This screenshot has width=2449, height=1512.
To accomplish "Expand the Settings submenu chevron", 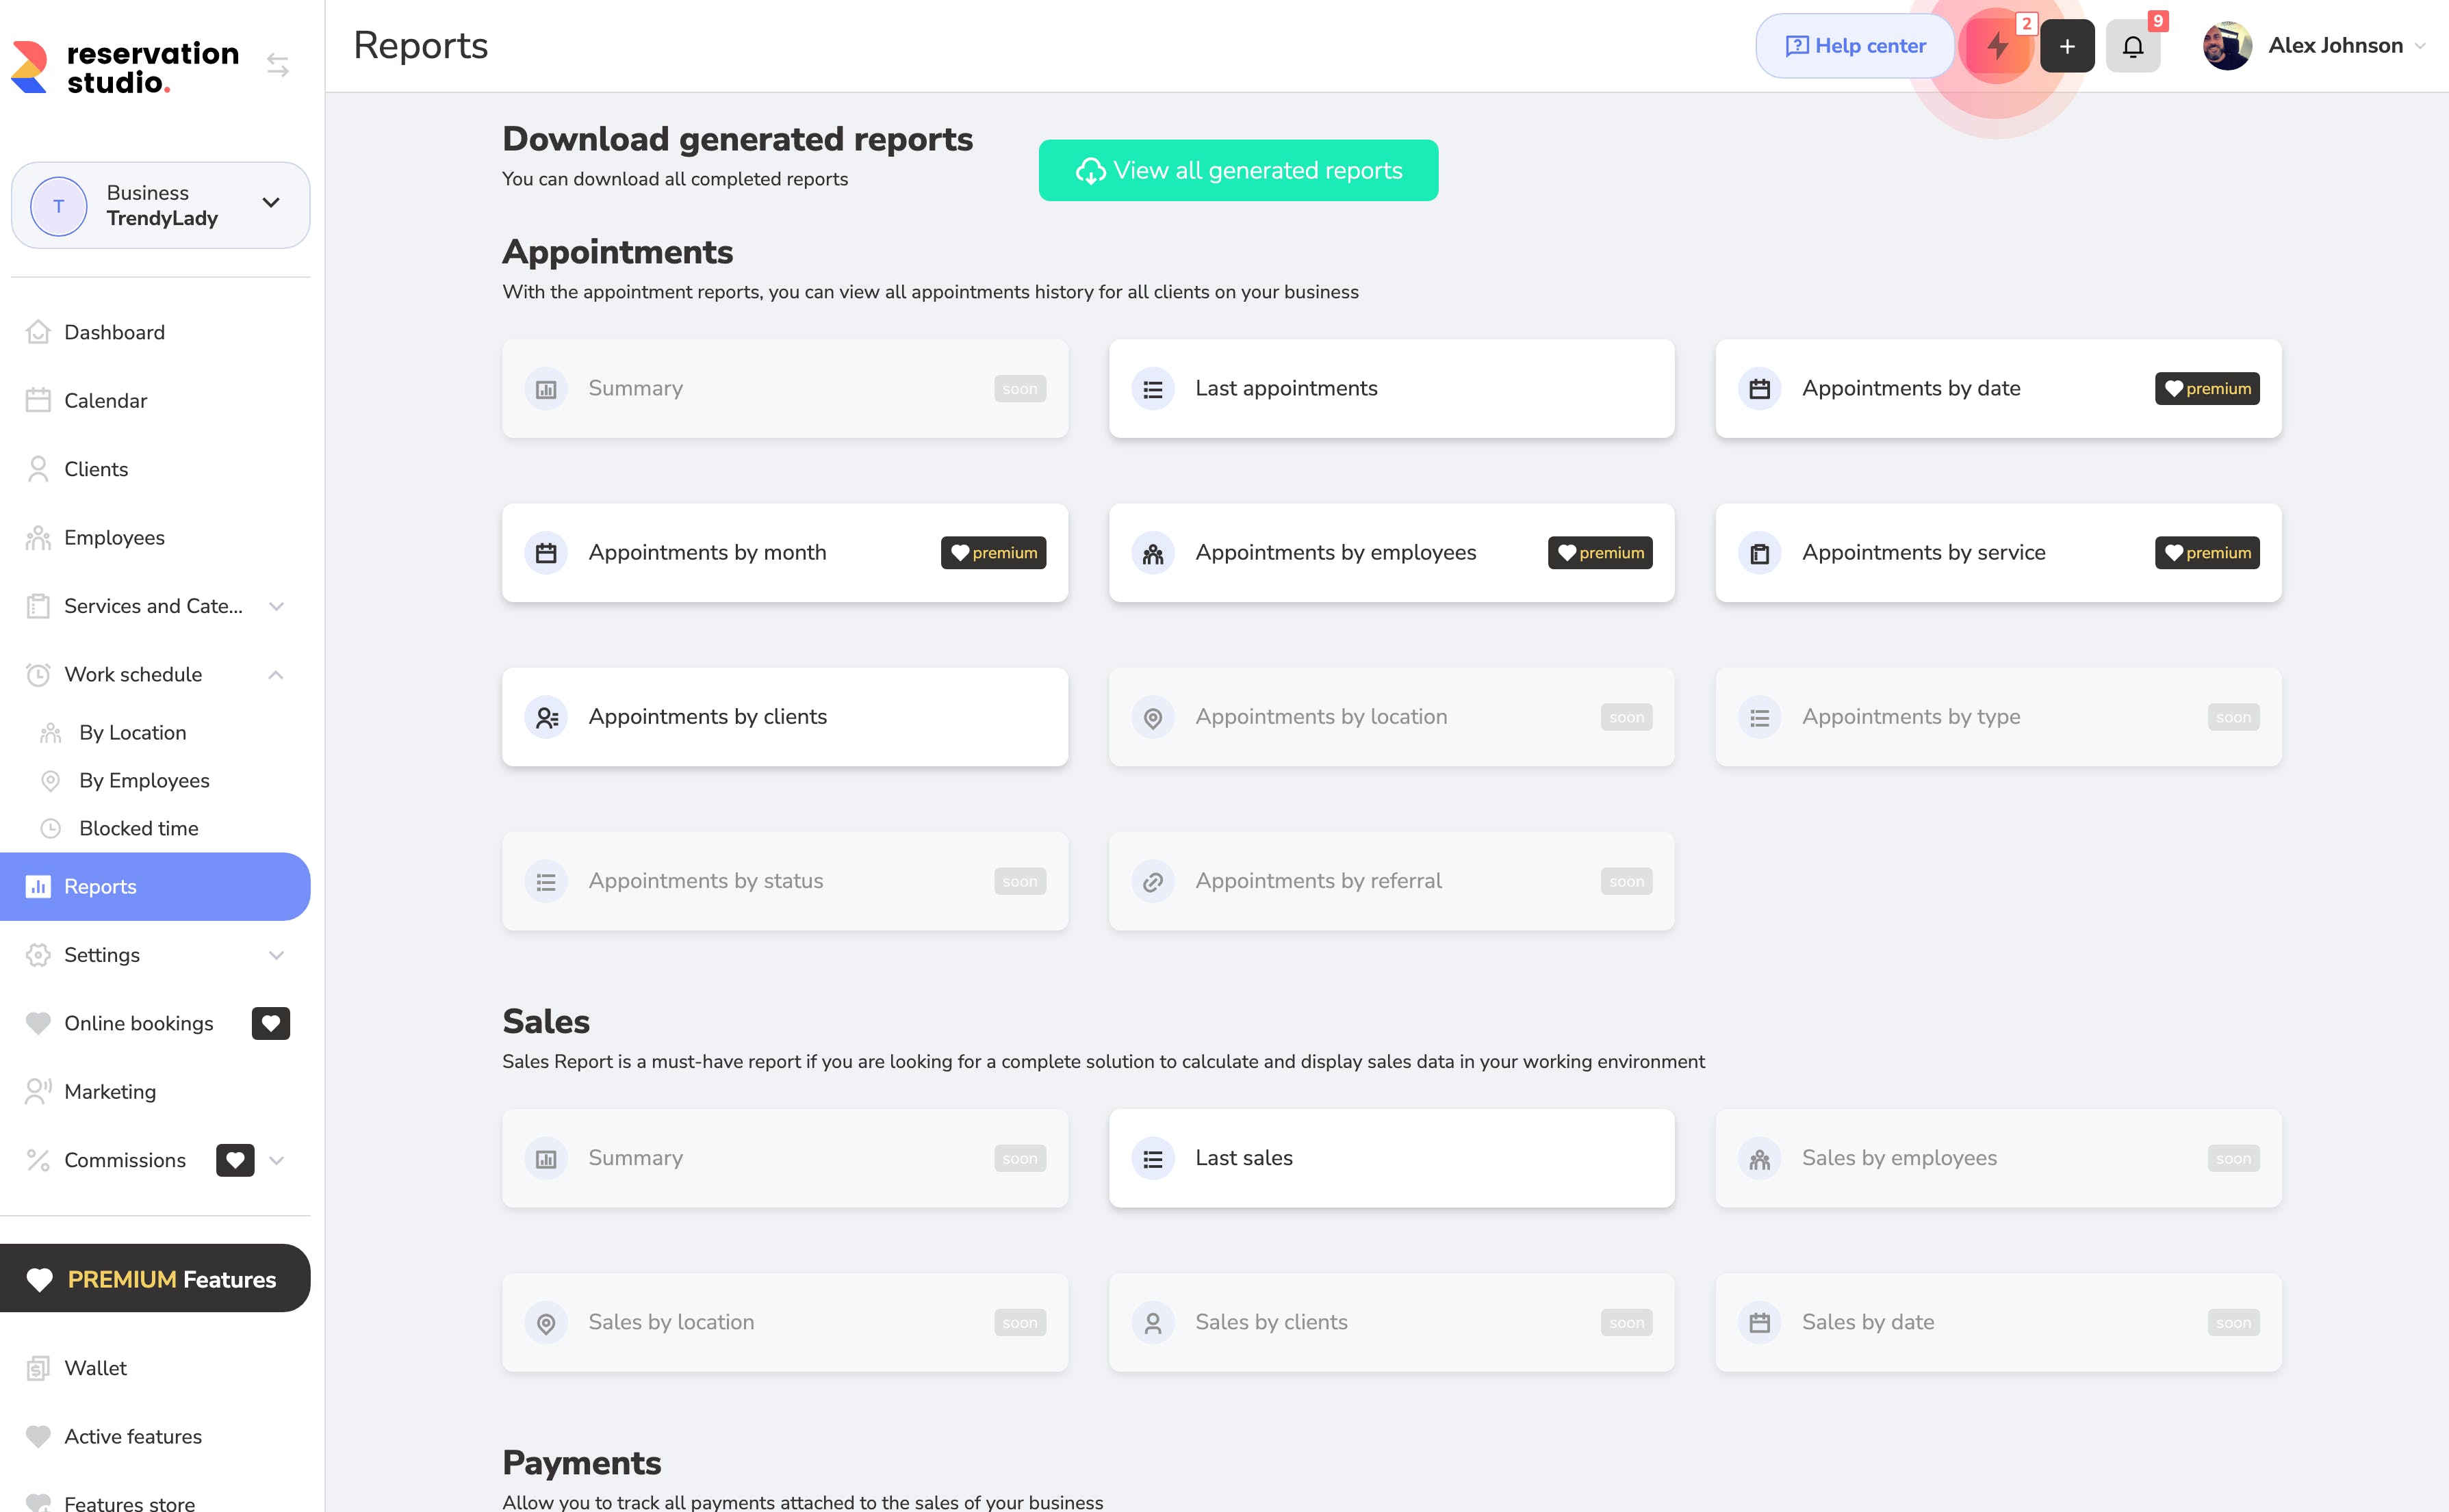I will coord(276,955).
